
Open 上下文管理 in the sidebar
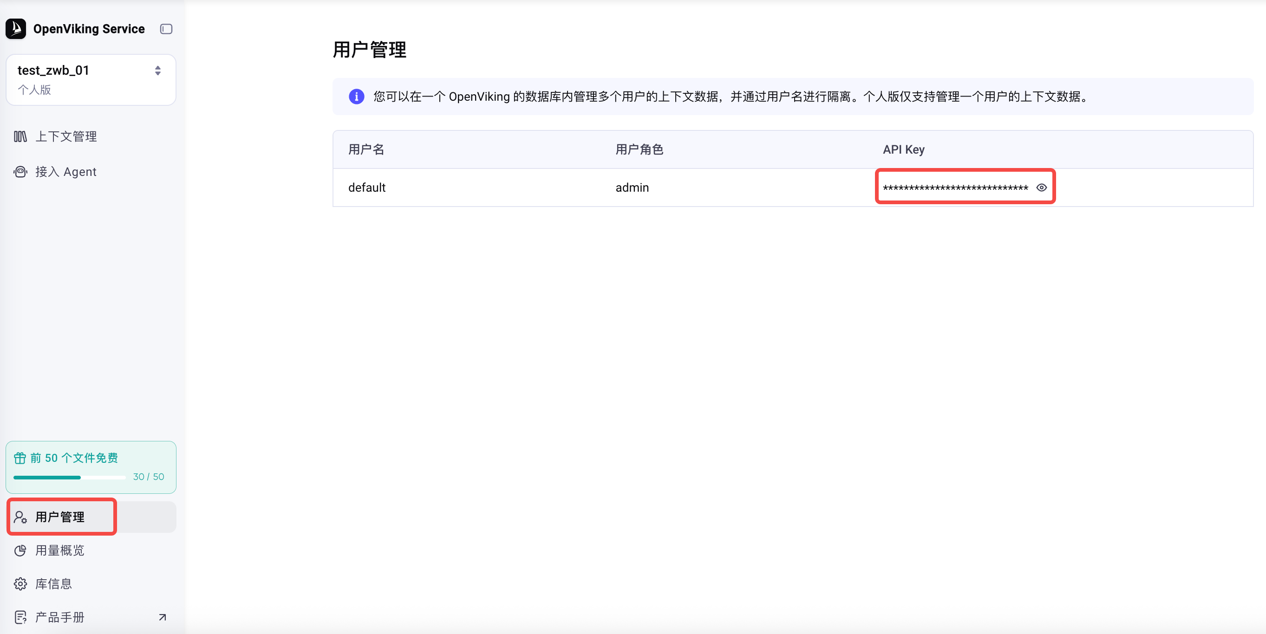[91, 136]
